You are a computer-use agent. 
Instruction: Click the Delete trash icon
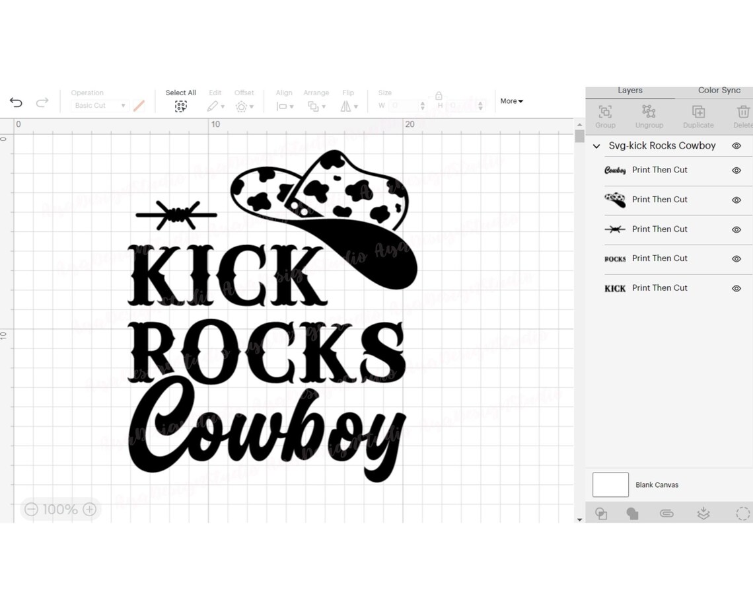(743, 112)
